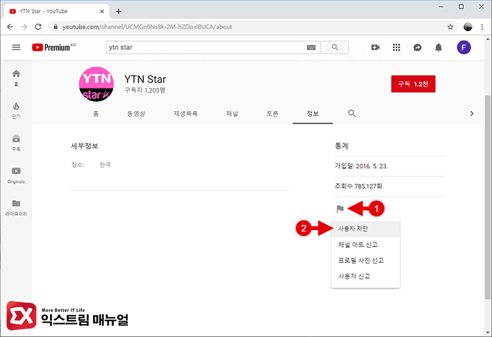492x337 pixels.
Task: Click the 통계 heading
Action: pyautogui.click(x=341, y=146)
